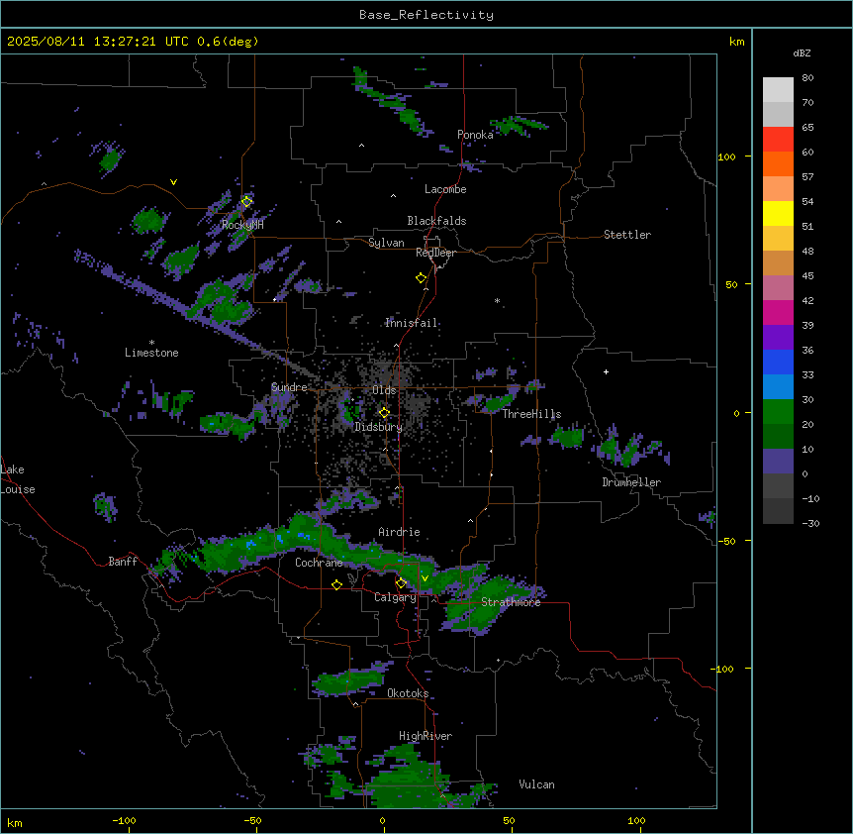Select the Sylvan label
The height and width of the screenshot is (834, 853).
pyautogui.click(x=386, y=243)
